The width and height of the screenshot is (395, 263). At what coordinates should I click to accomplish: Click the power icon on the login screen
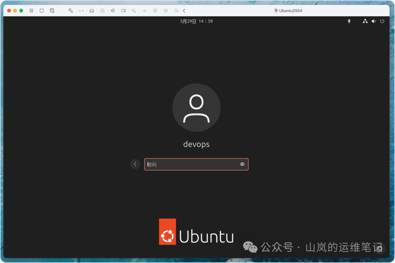[382, 21]
